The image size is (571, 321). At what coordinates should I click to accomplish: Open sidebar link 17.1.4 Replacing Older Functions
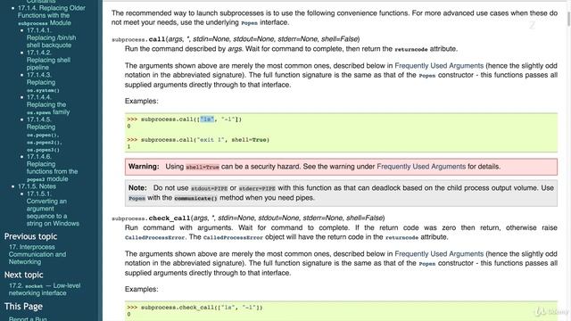click(x=52, y=15)
